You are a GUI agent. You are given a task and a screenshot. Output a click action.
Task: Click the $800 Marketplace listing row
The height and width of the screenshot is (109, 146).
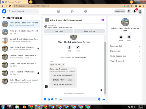click(x=74, y=26)
